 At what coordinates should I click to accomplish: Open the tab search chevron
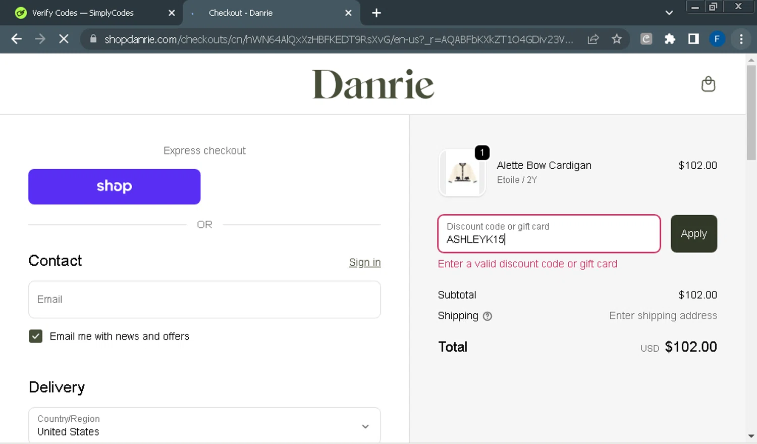point(669,13)
